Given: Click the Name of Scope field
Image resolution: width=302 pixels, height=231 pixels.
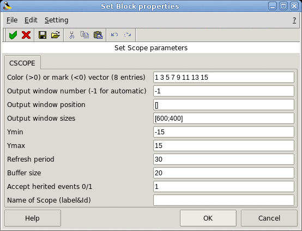Looking at the screenshot, I should click(x=224, y=200).
